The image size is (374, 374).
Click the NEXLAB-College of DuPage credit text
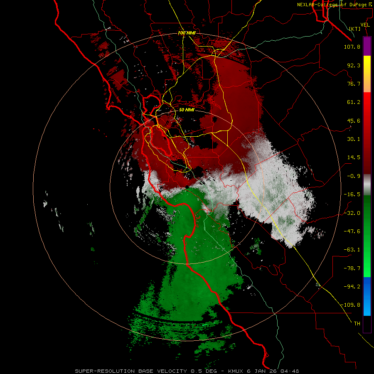pos(335,5)
